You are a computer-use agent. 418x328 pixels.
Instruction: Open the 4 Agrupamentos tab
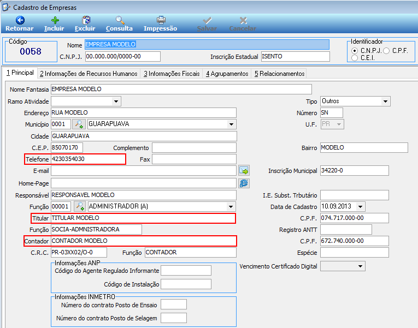click(227, 74)
